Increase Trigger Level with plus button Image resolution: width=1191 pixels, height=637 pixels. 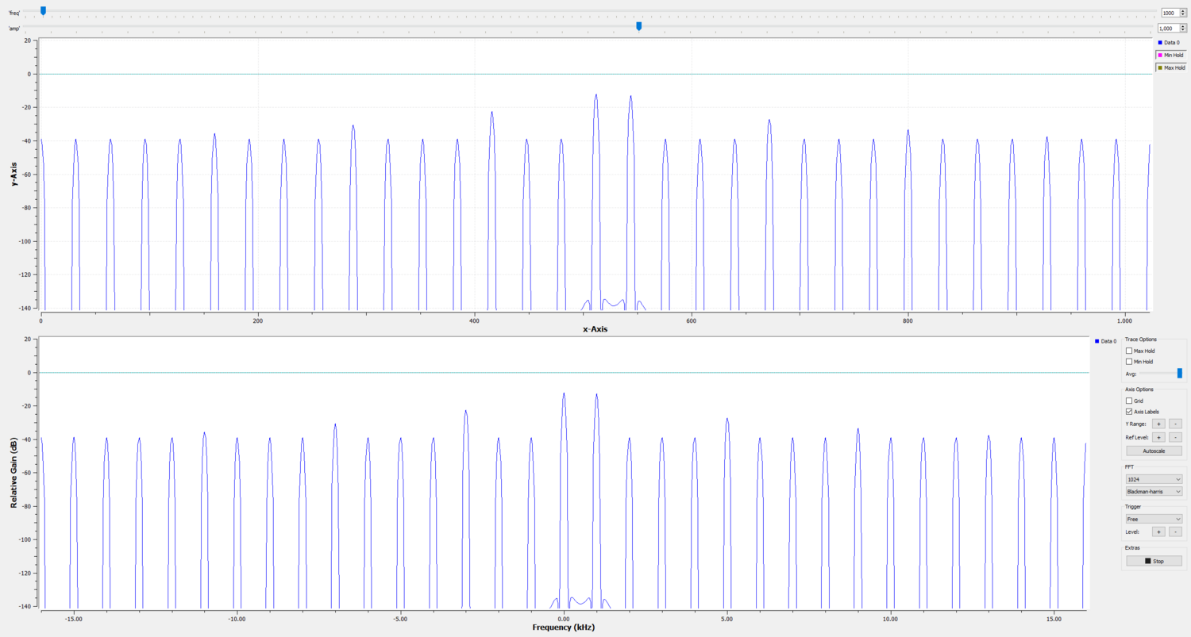tap(1158, 531)
